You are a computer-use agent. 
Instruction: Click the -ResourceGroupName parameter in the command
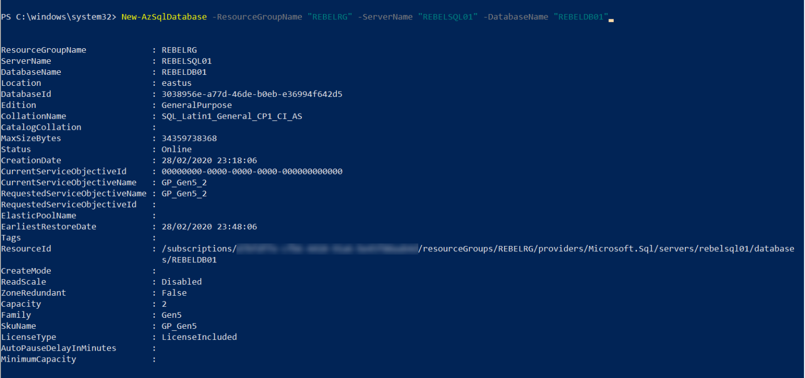tap(257, 17)
